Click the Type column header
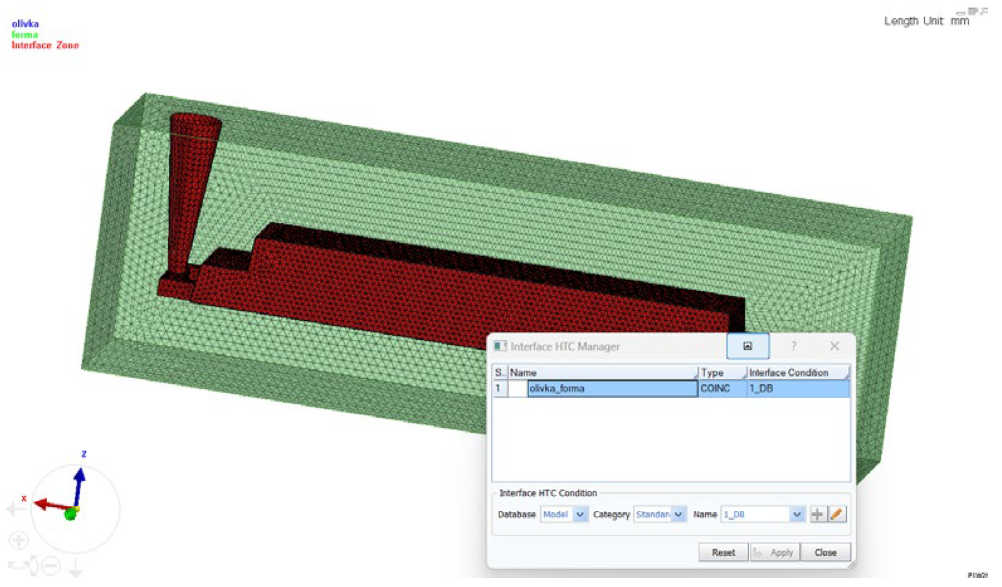Image resolution: width=1002 pixels, height=587 pixels. pyautogui.click(x=721, y=372)
